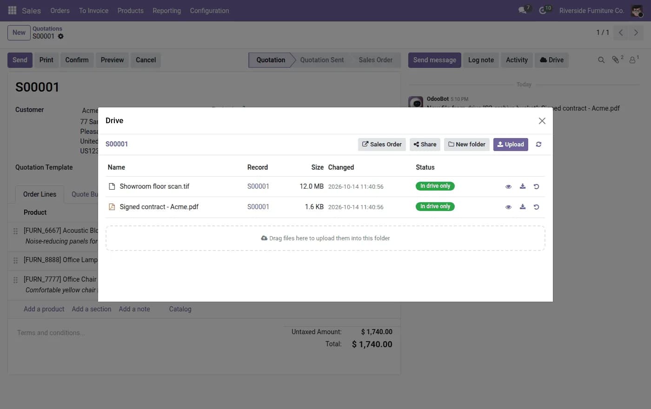This screenshot has height=409, width=651.
Task: Open the To Invoice menu
Action: point(93,10)
